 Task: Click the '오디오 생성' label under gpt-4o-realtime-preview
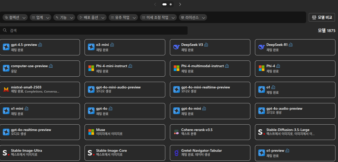pyautogui.click(x=18, y=134)
